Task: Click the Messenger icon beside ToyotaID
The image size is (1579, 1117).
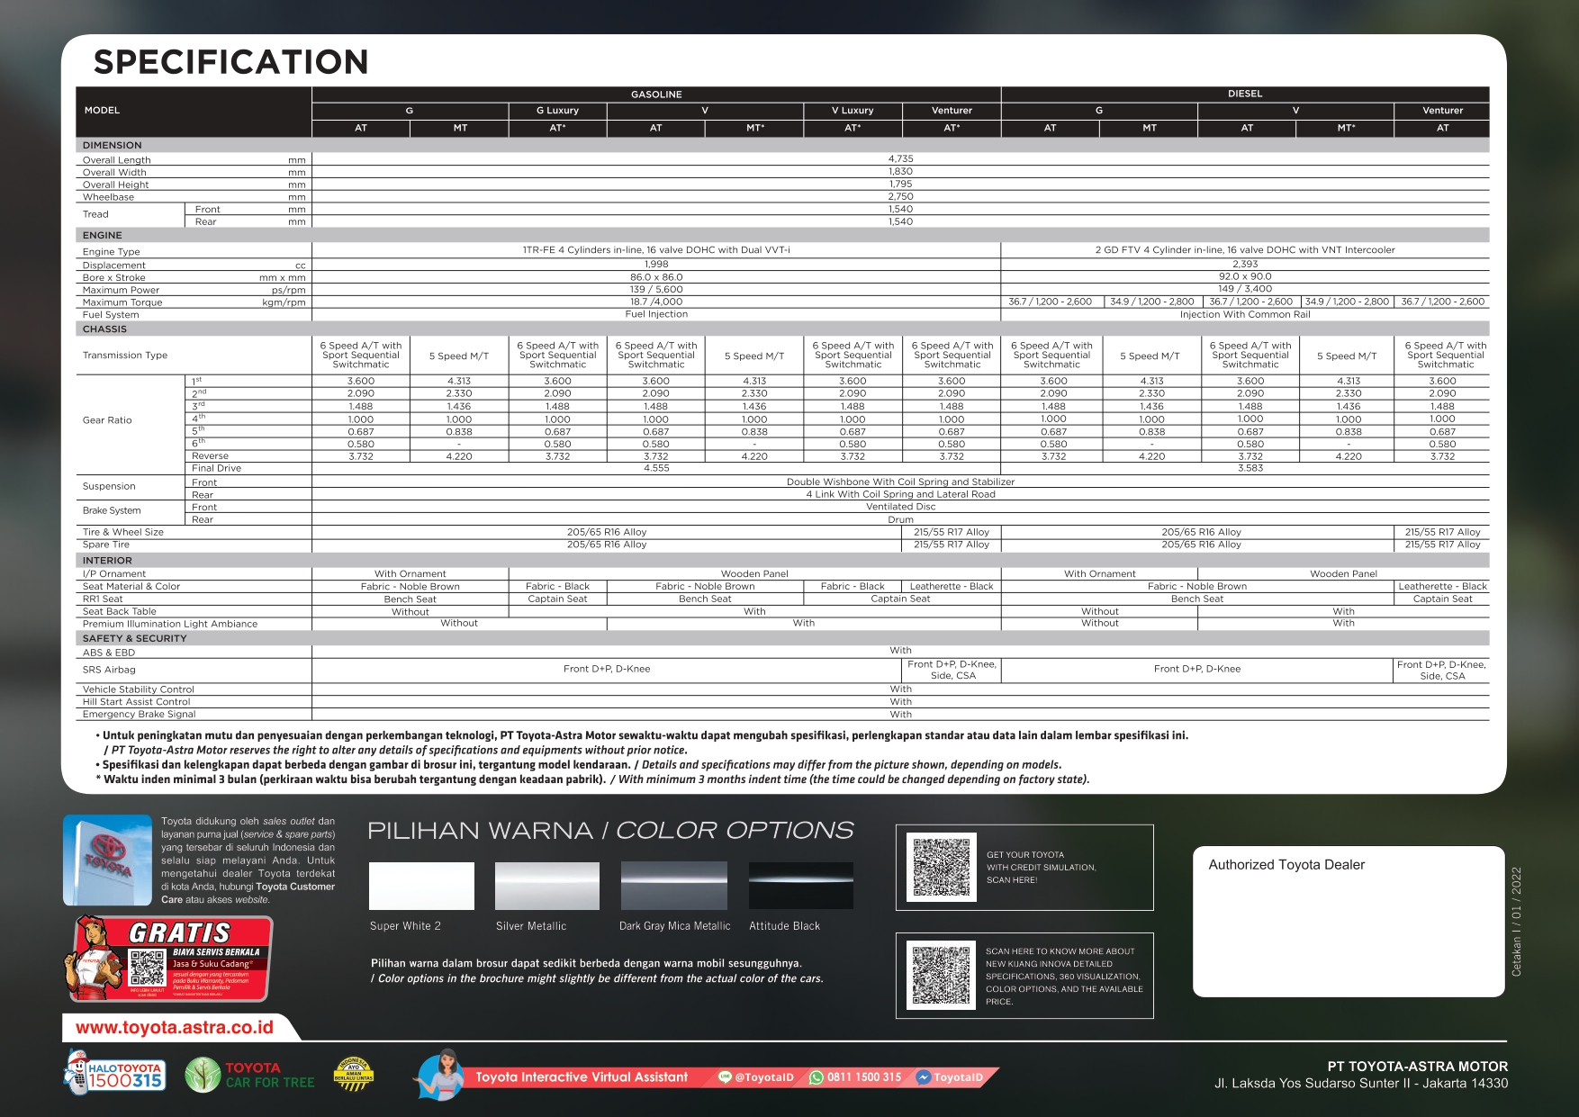Action: (x=923, y=1077)
